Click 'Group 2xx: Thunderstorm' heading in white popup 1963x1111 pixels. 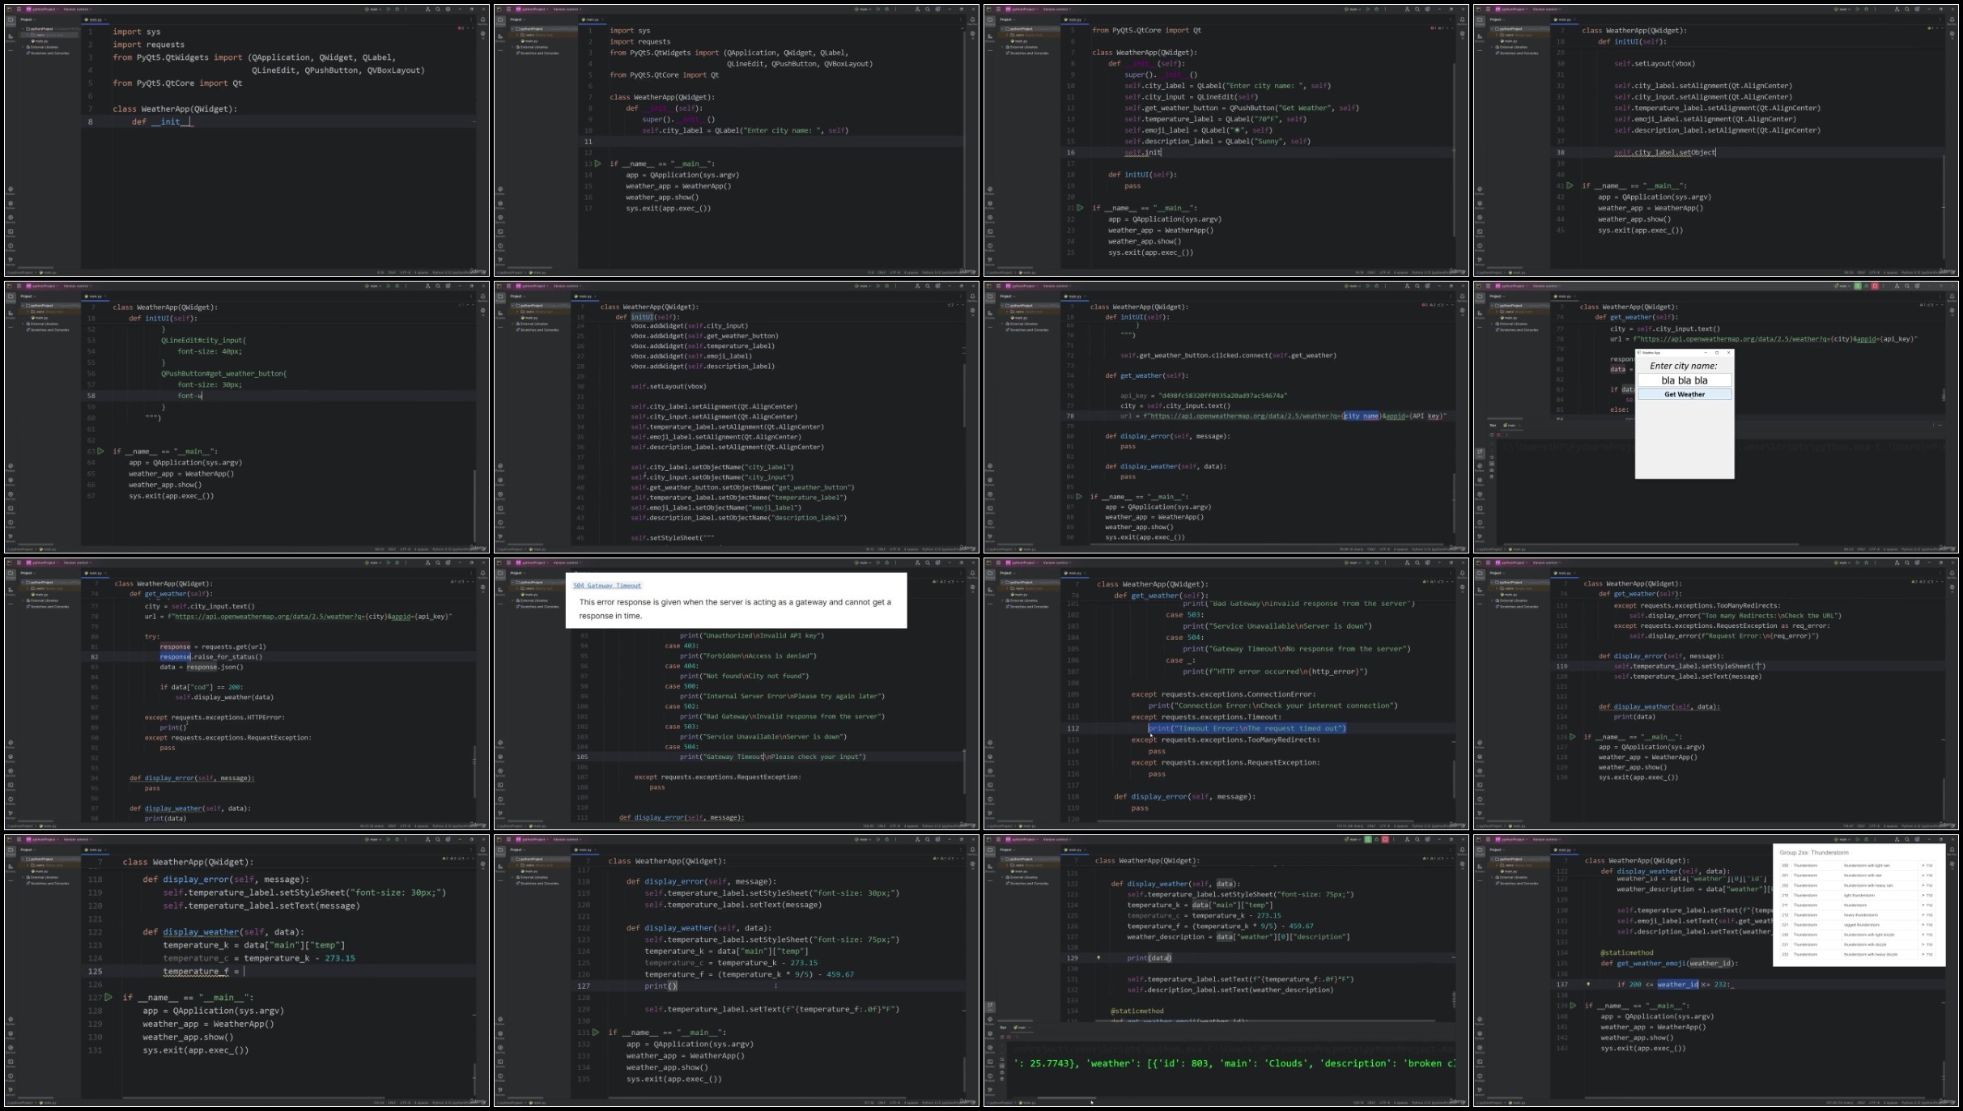point(1814,853)
